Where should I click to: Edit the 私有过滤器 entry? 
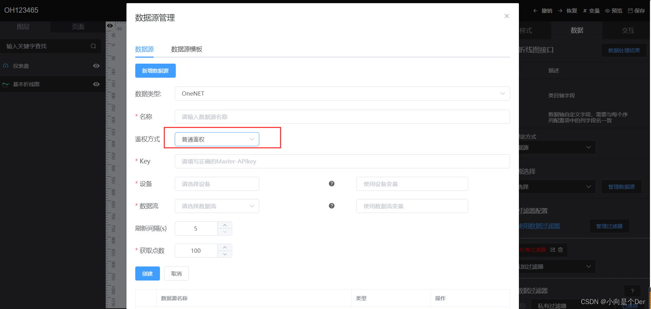(553, 250)
